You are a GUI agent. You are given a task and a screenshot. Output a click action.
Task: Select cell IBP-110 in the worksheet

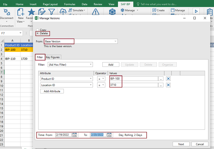coord(13,59)
